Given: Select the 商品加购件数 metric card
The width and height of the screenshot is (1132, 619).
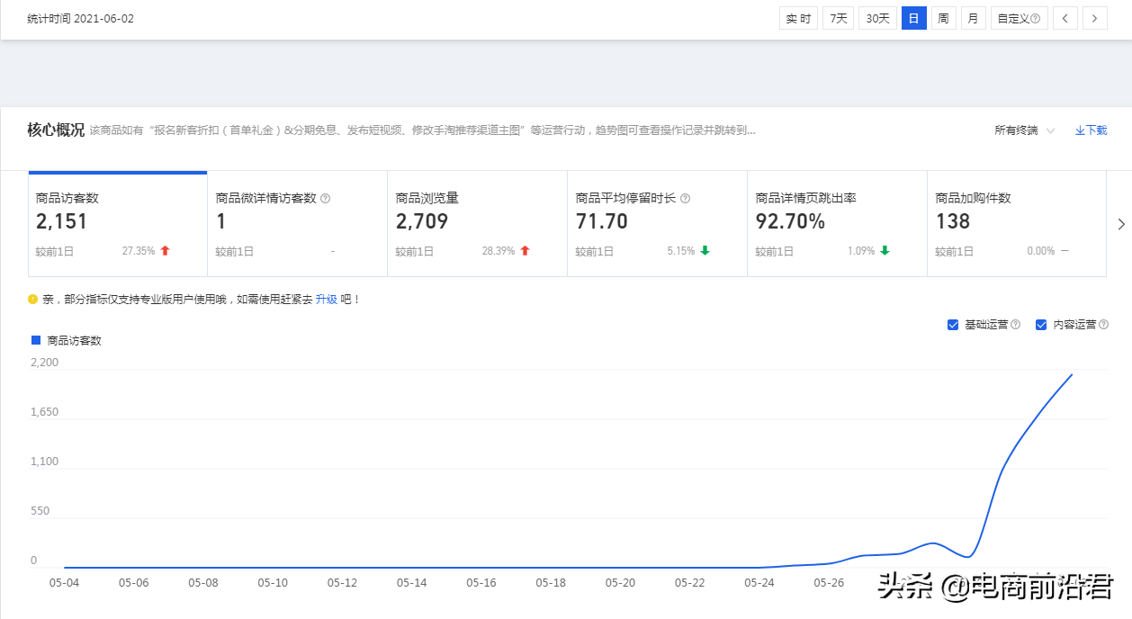Looking at the screenshot, I should pyautogui.click(x=1017, y=224).
